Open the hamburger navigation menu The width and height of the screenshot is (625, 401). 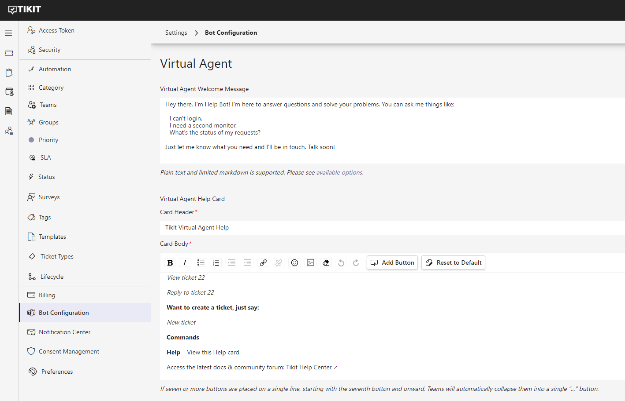click(8, 33)
